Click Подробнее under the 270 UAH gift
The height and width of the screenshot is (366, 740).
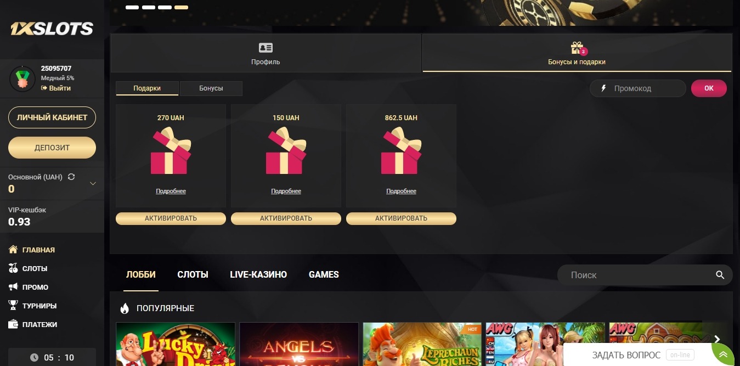(171, 191)
